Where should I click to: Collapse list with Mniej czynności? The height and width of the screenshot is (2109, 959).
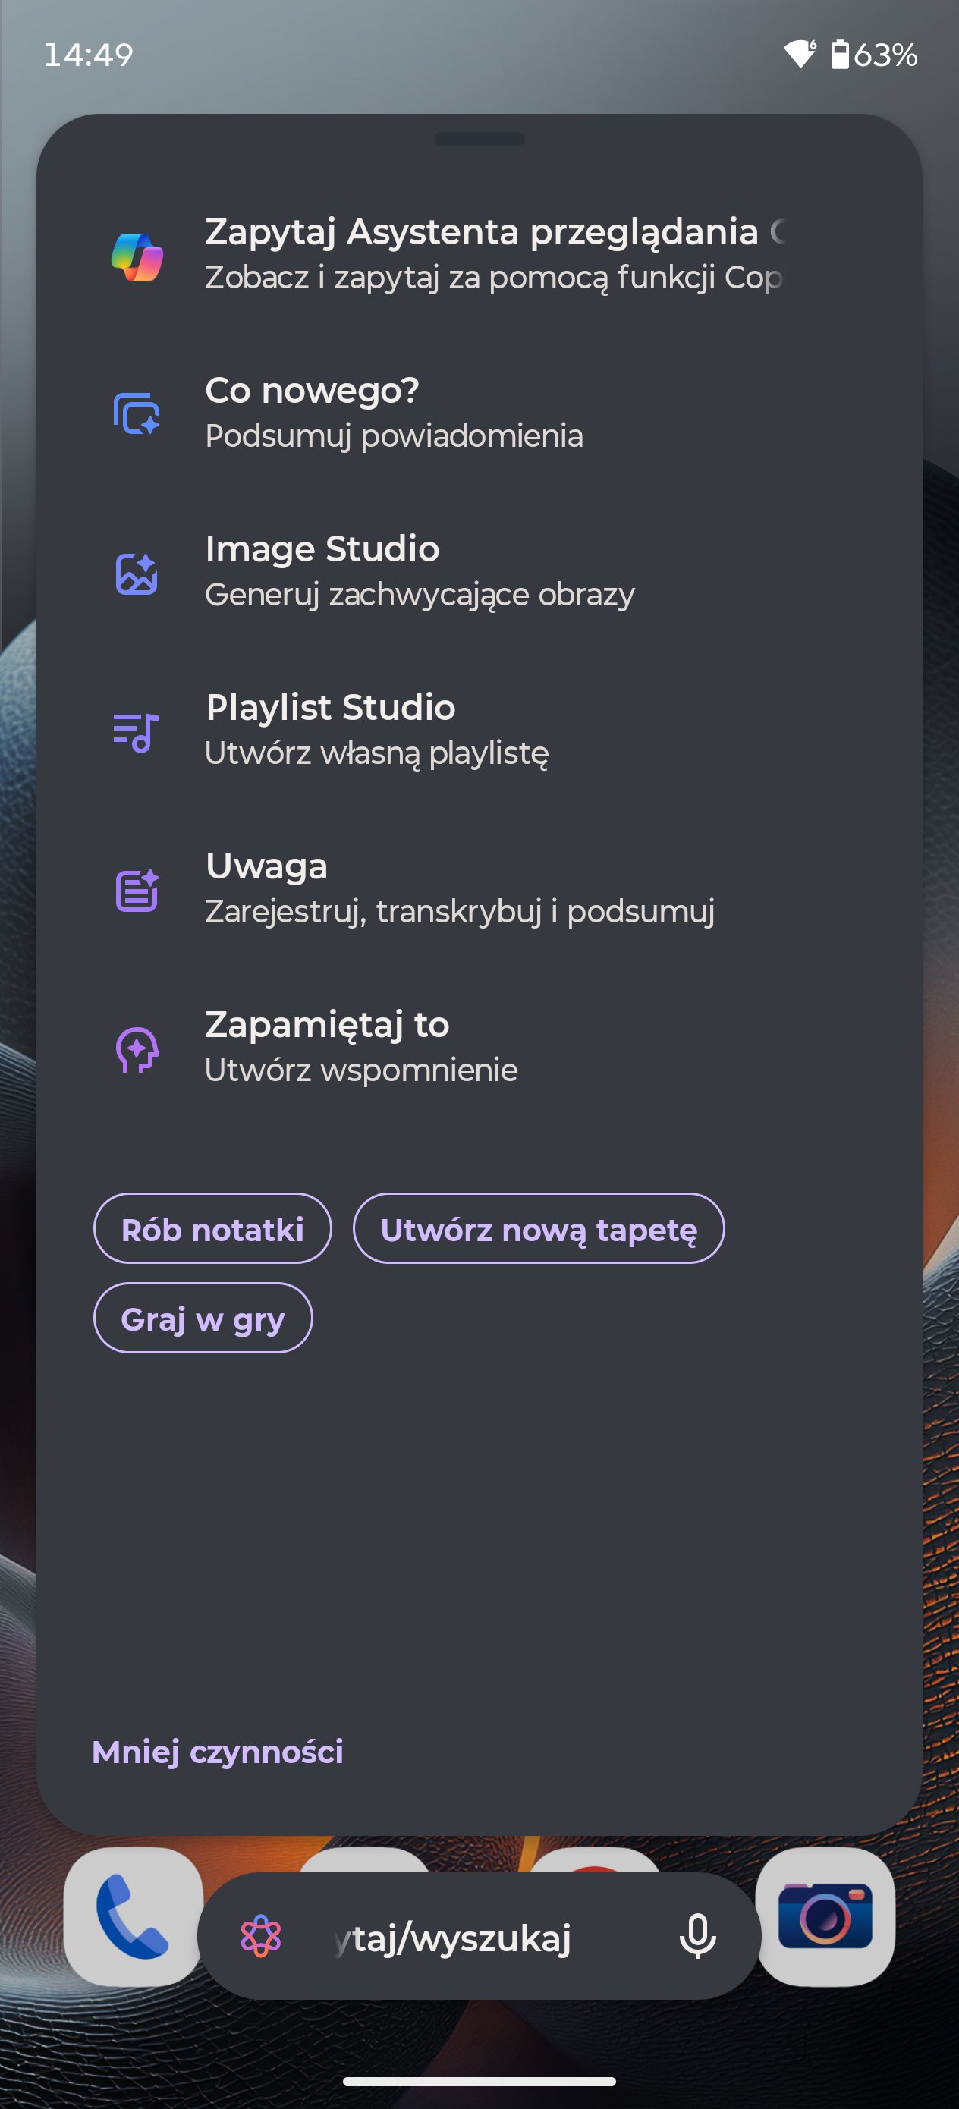[218, 1752]
